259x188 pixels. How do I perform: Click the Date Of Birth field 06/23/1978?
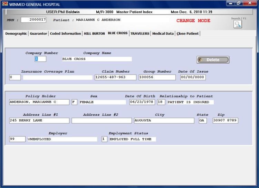coord(142,102)
